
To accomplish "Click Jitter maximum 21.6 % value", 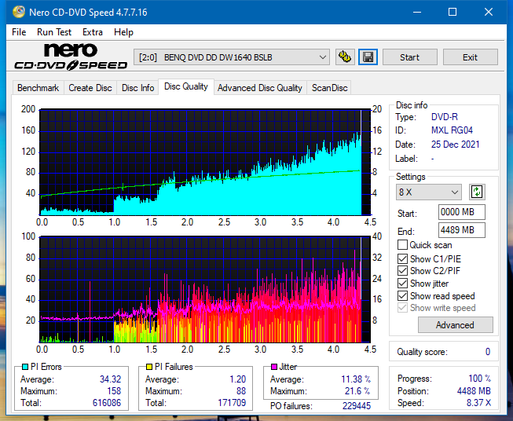I will coord(357,391).
